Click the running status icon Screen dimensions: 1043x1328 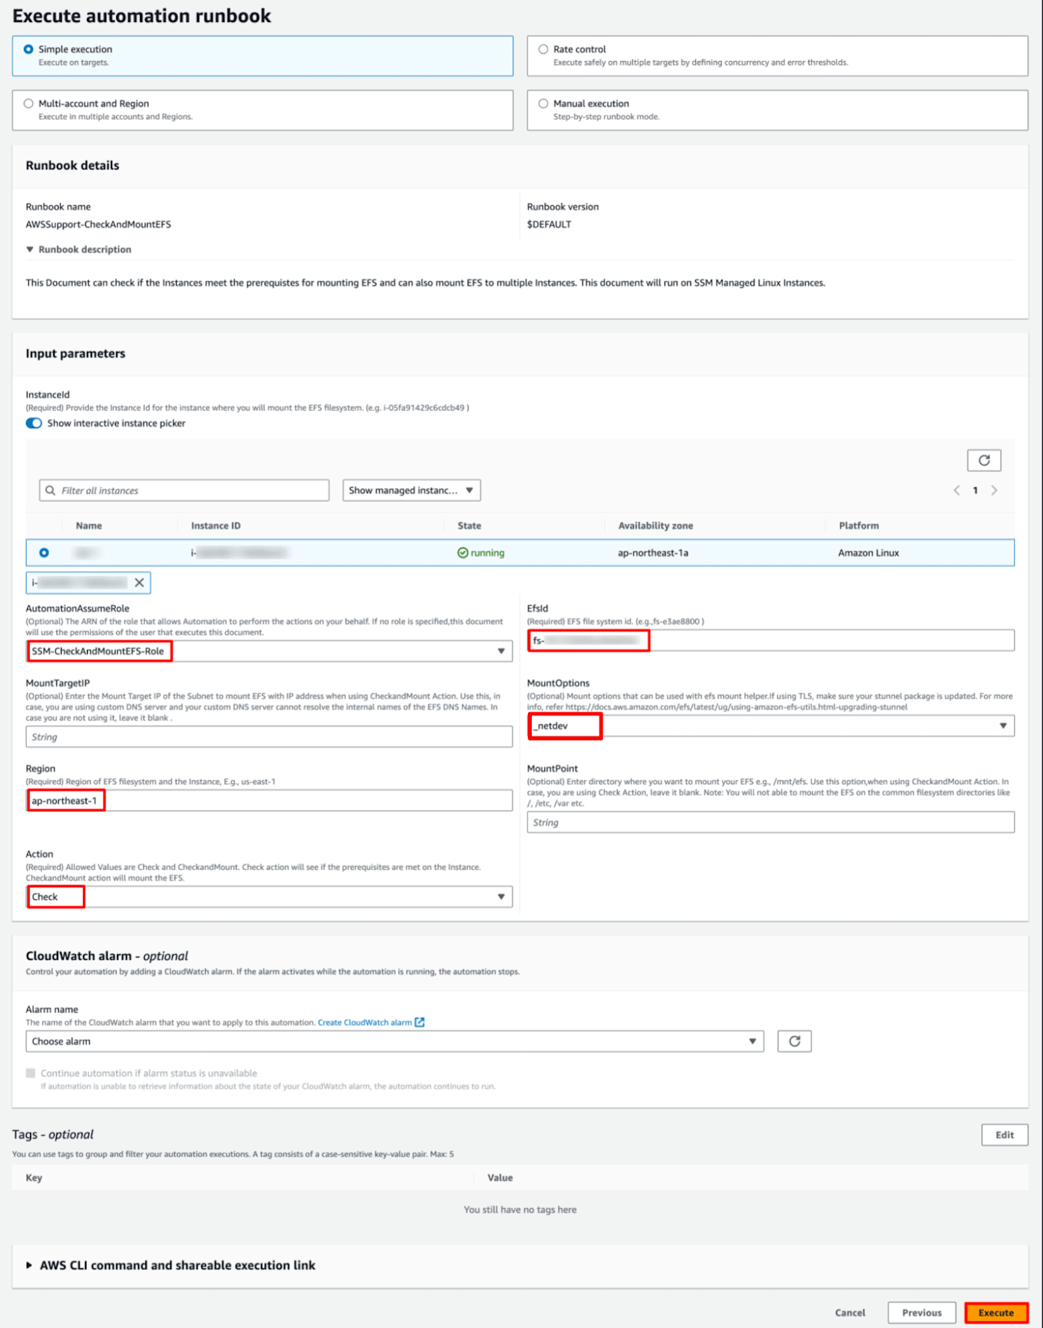pyautogui.click(x=463, y=553)
